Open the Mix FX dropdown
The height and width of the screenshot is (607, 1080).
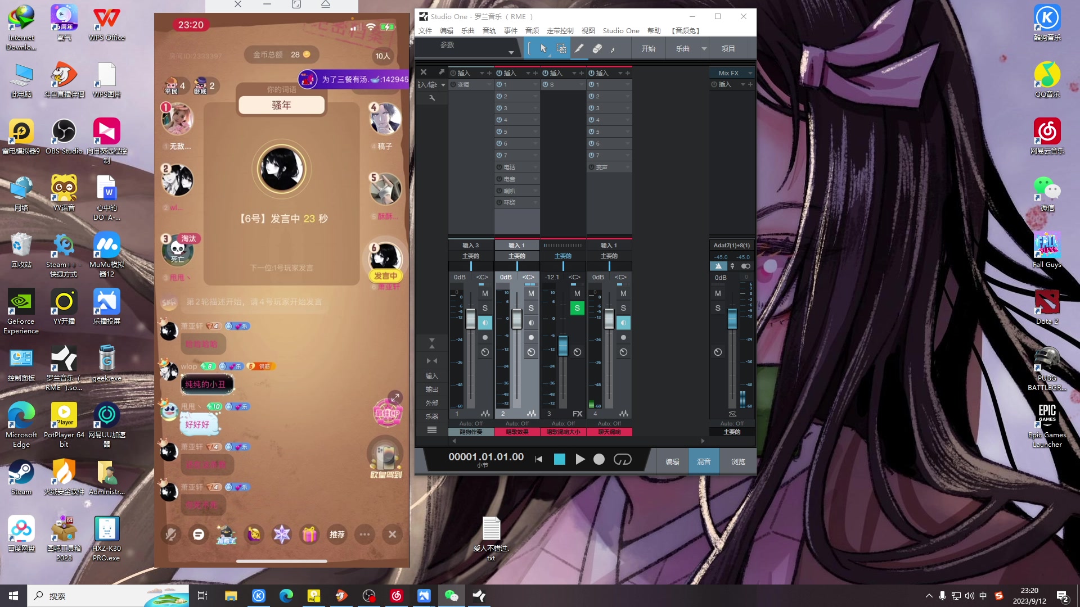[x=750, y=73]
